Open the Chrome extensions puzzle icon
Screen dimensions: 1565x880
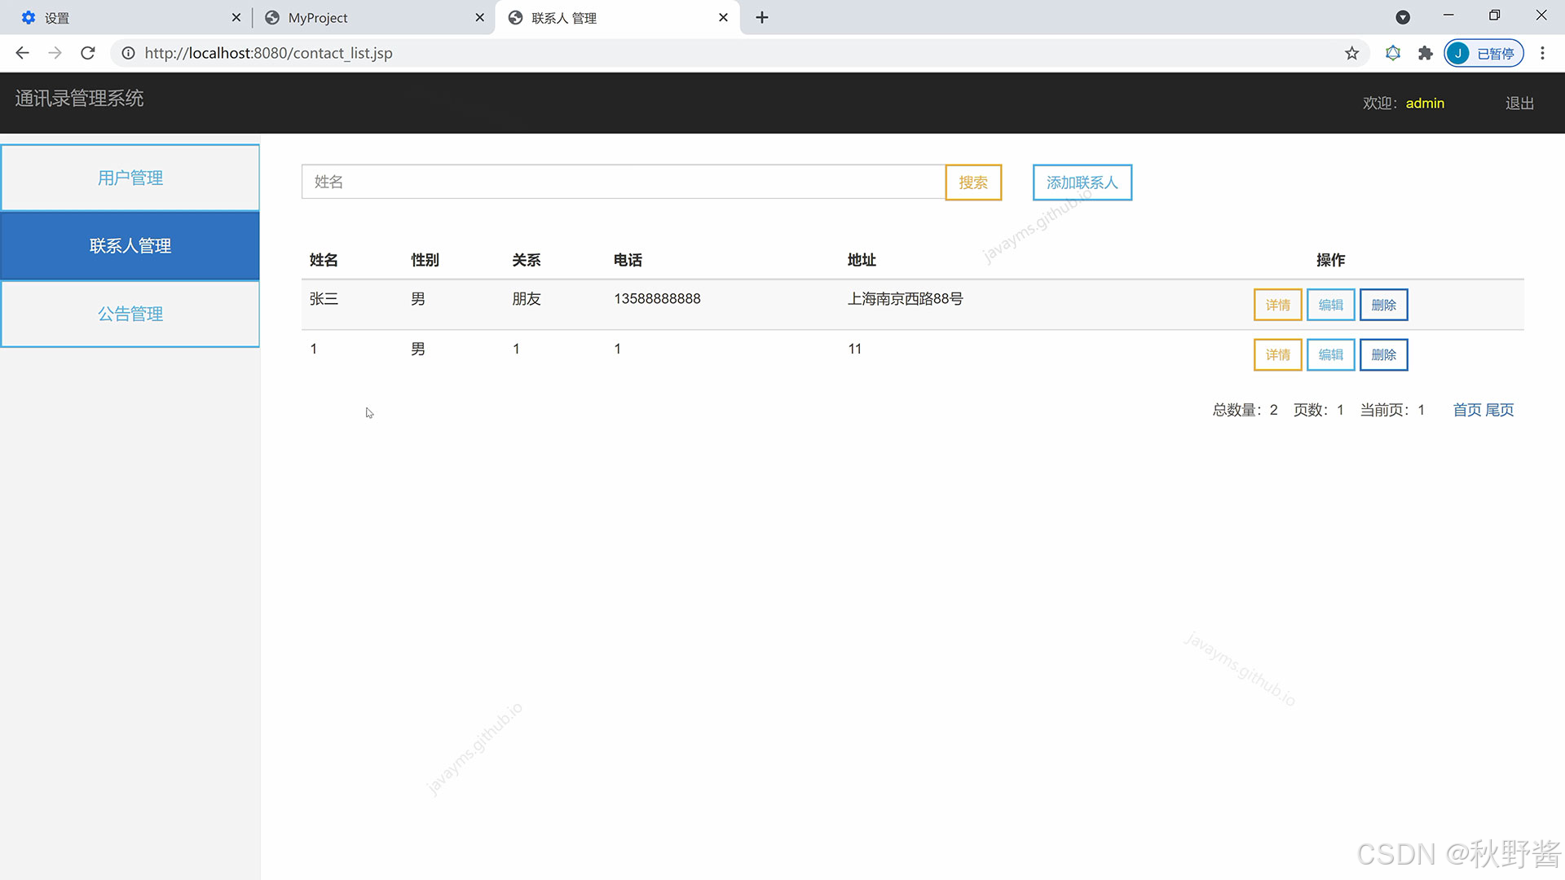1425,53
